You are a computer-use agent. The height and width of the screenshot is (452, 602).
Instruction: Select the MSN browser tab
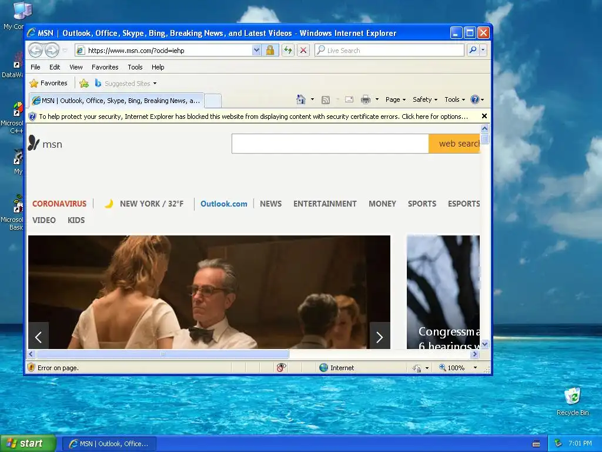(x=116, y=101)
